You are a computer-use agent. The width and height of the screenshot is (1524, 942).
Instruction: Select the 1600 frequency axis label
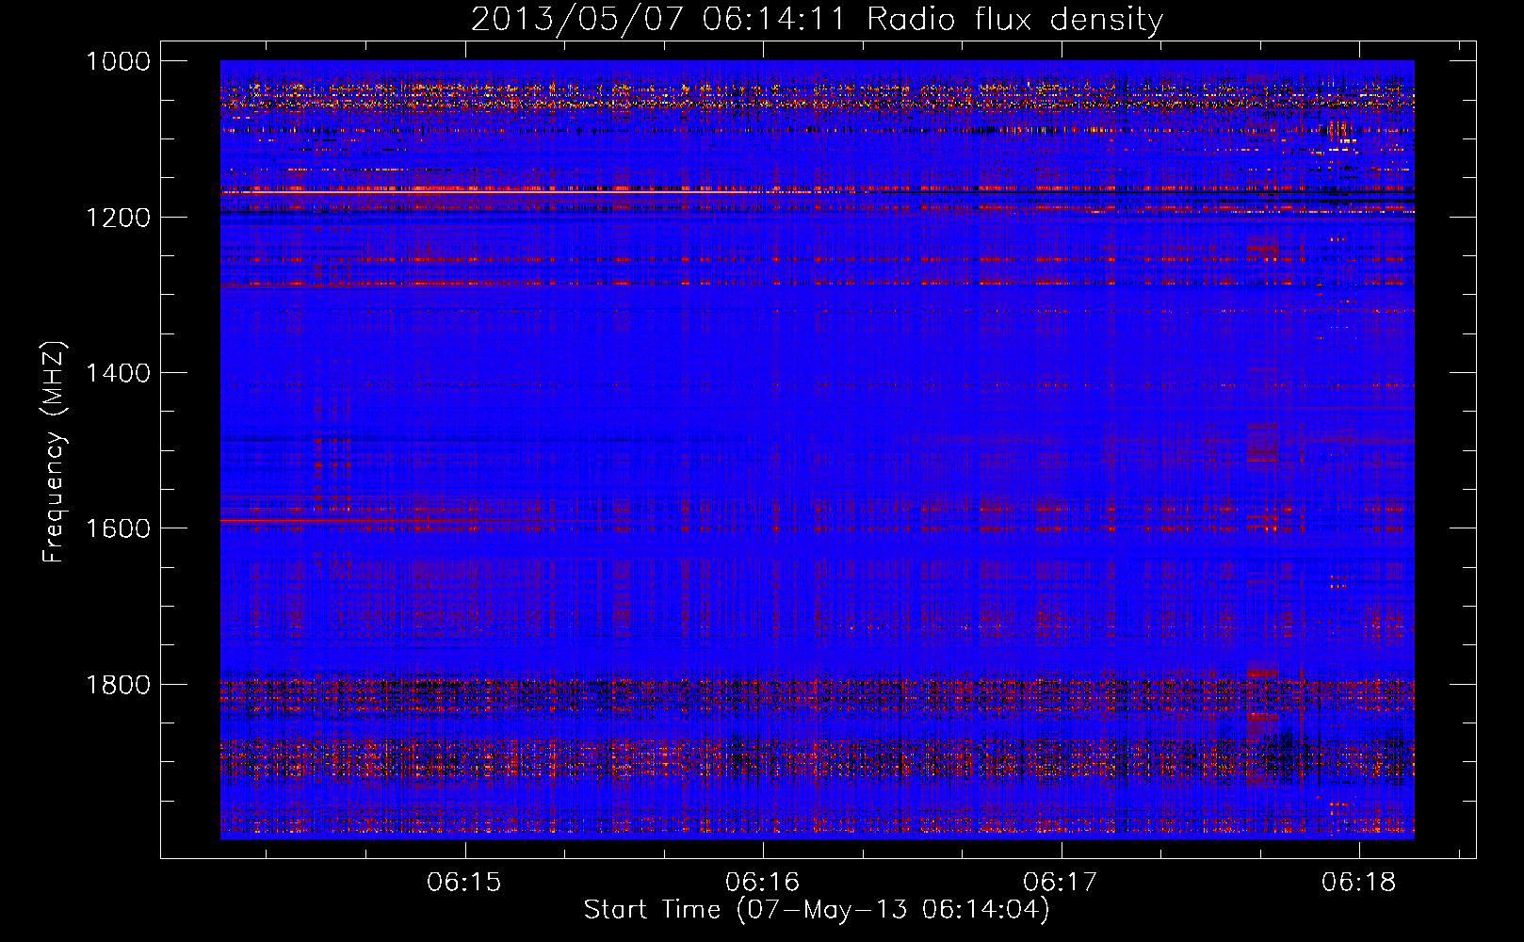click(x=118, y=528)
